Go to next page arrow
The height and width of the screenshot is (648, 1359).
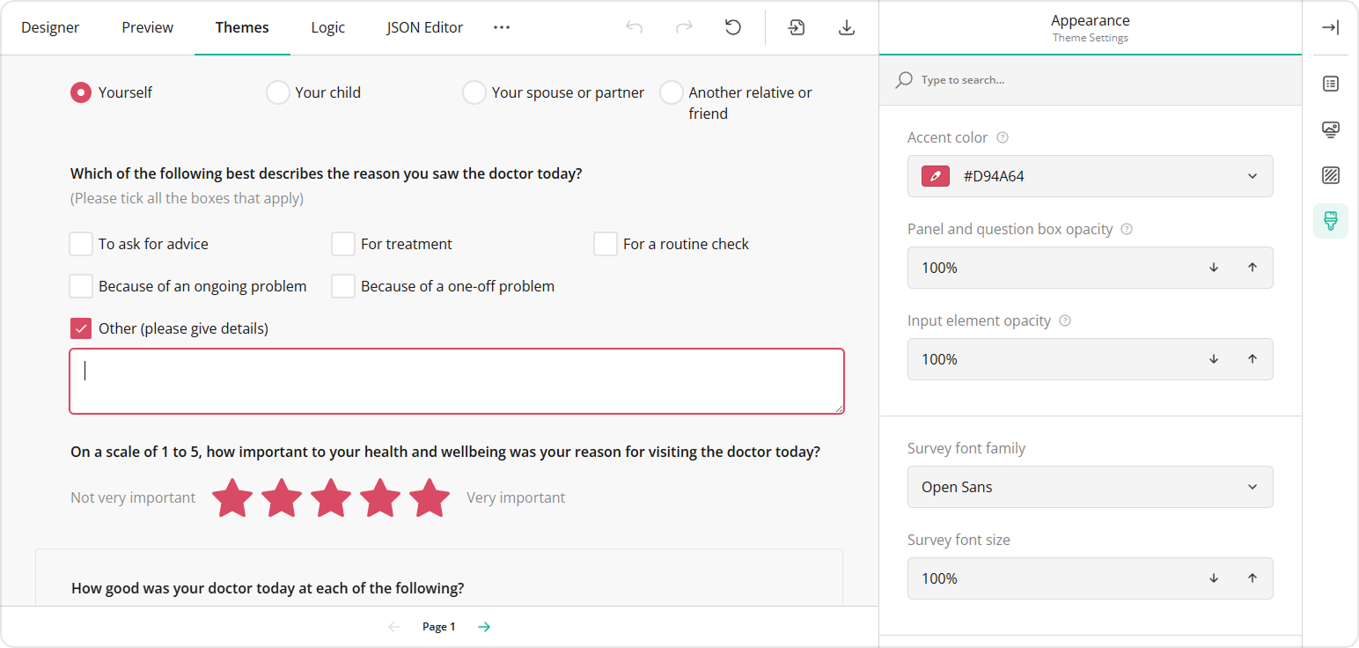coord(484,627)
